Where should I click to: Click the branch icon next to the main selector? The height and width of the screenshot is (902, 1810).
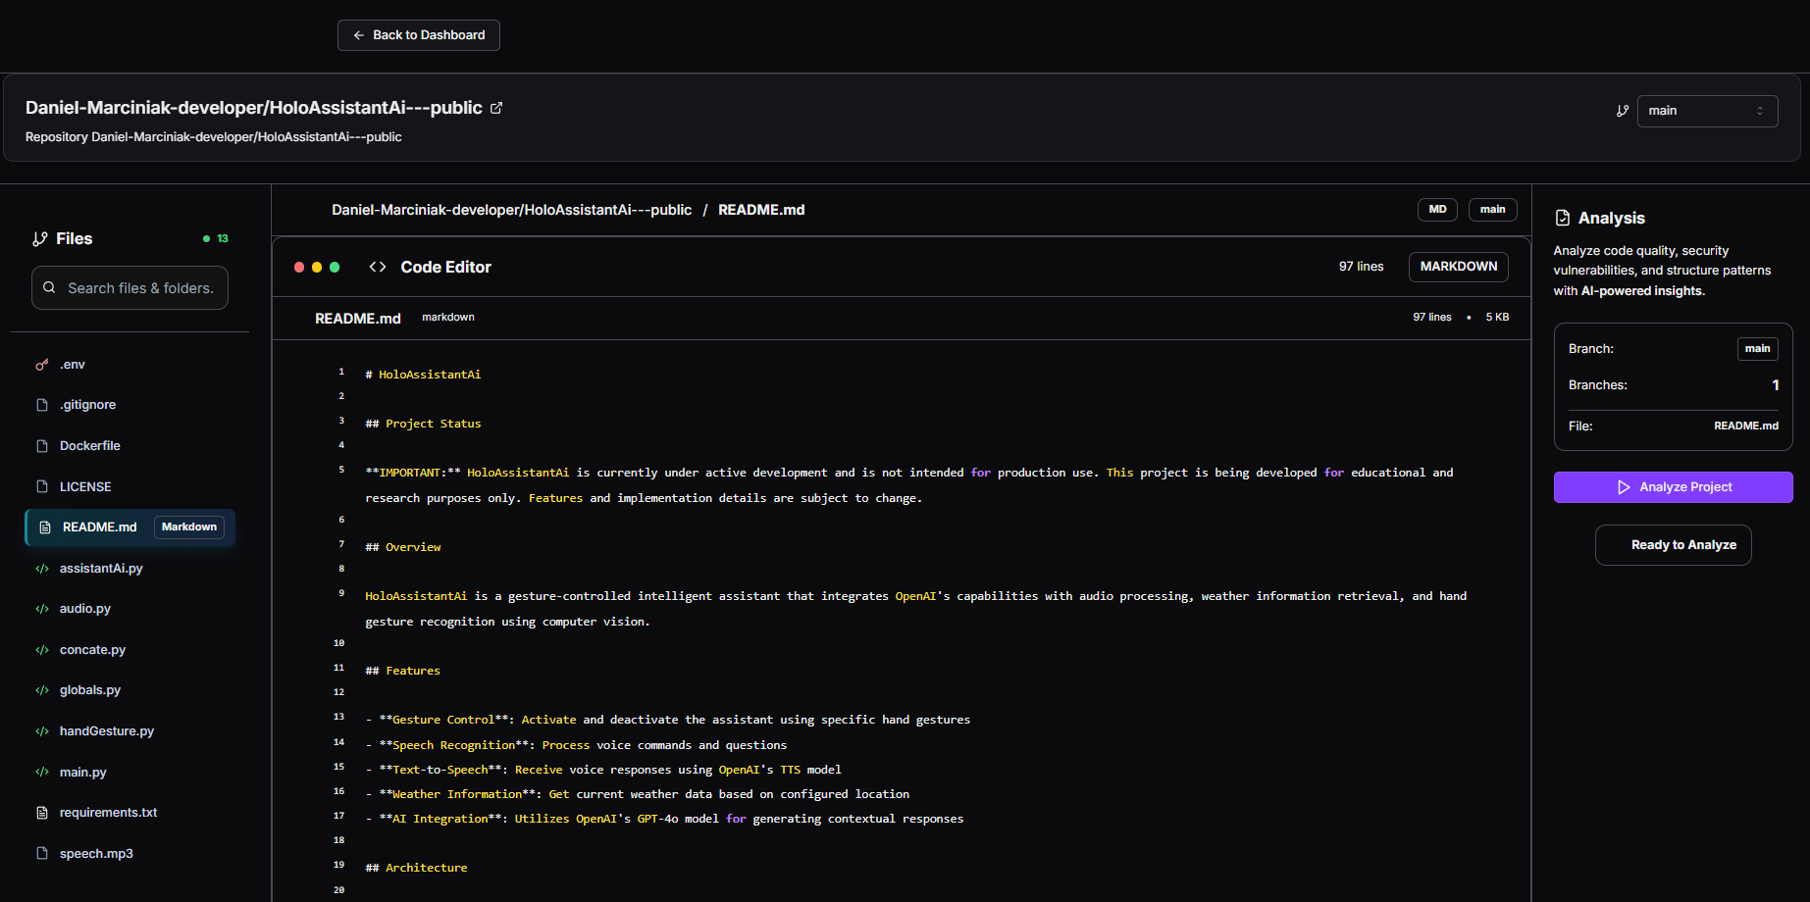point(1622,111)
